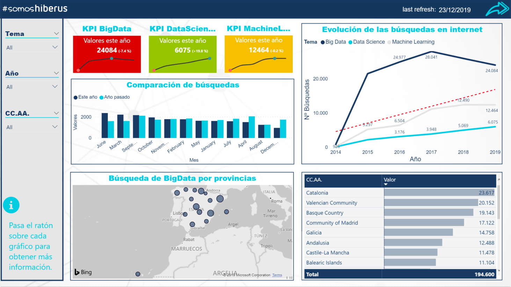Click the Total 194.600 value

click(484, 274)
